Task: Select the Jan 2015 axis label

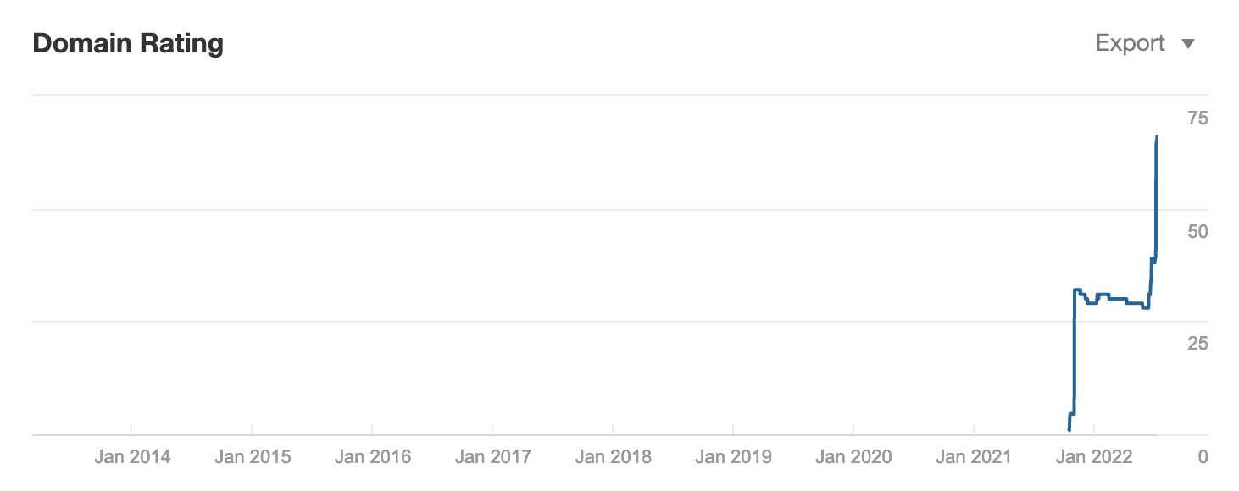Action: (253, 457)
